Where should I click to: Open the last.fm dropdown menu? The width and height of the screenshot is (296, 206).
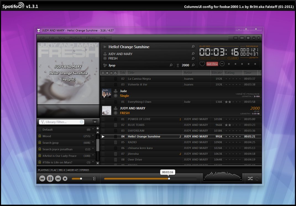tap(212, 64)
